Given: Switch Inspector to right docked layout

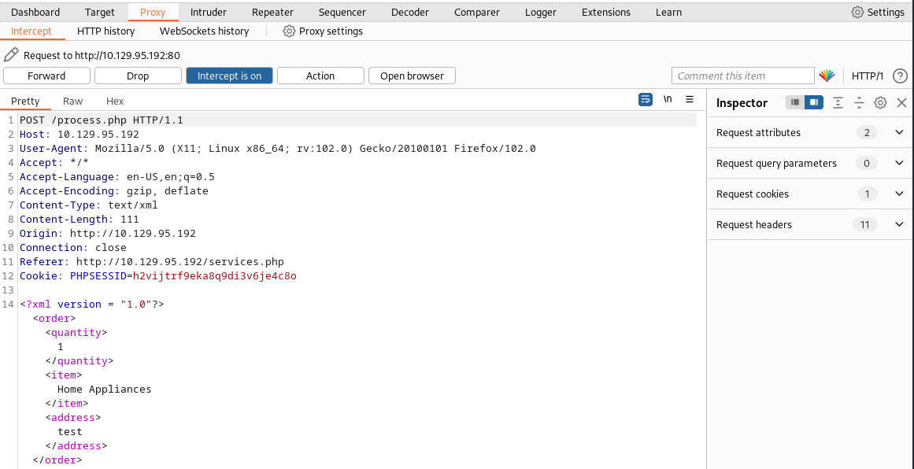Looking at the screenshot, I should point(813,103).
